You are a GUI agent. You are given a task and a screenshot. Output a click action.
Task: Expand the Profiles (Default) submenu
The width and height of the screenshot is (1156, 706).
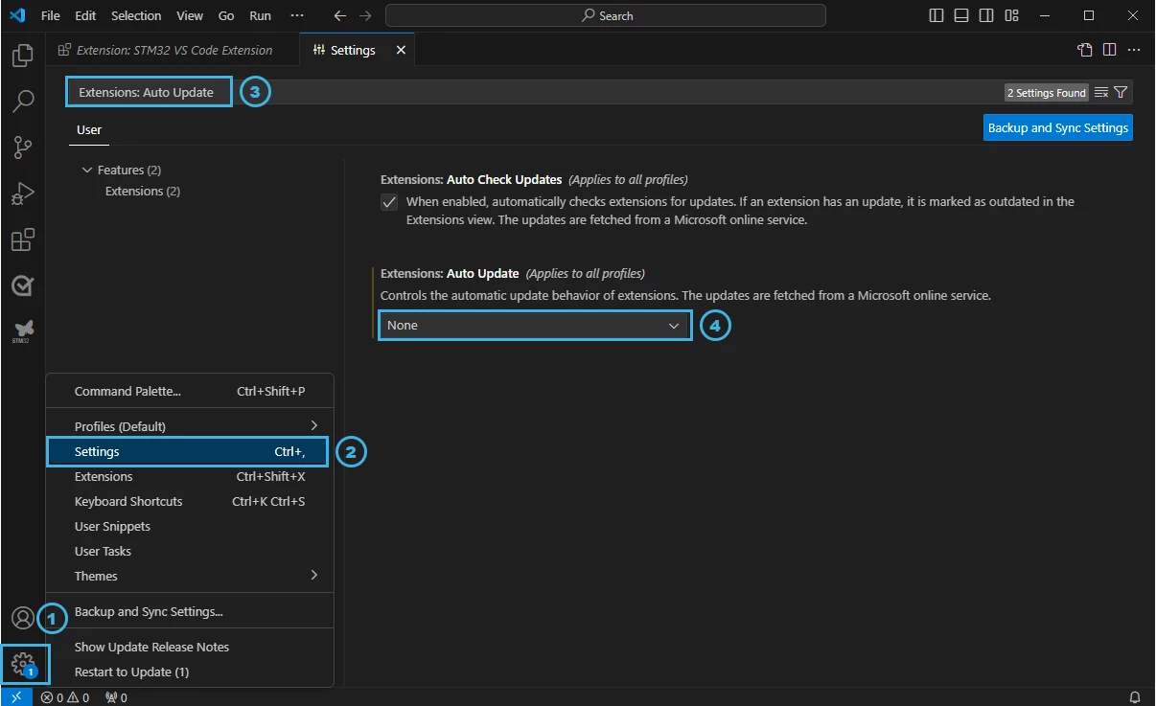pos(197,426)
